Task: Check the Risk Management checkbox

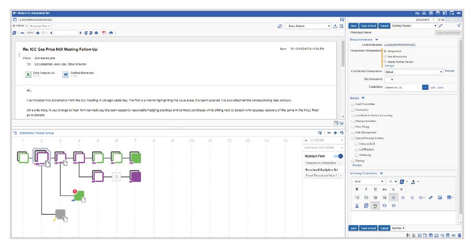Action: pos(353,133)
